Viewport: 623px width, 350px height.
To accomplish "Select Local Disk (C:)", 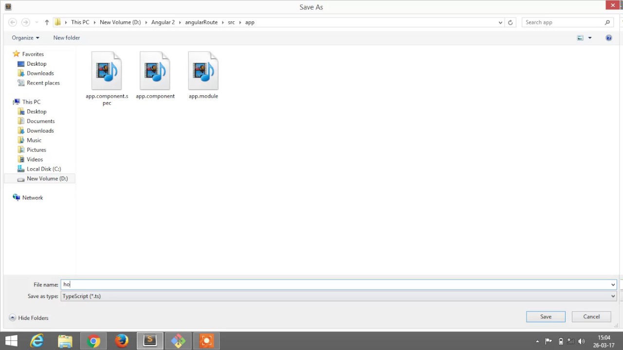I will tap(44, 169).
